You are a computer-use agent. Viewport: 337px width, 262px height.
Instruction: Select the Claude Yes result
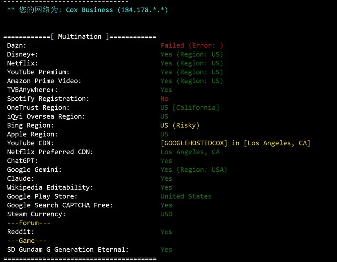pos(166,179)
